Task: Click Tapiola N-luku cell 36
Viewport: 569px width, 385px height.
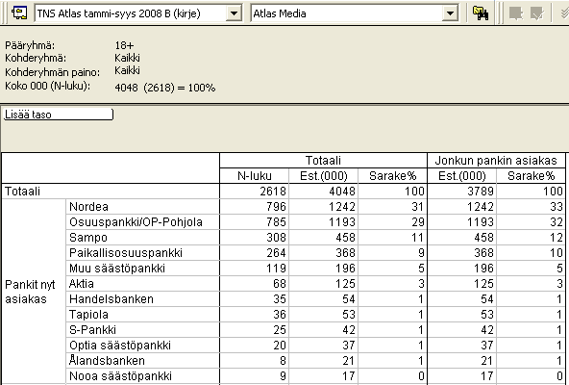Action: pos(255,315)
